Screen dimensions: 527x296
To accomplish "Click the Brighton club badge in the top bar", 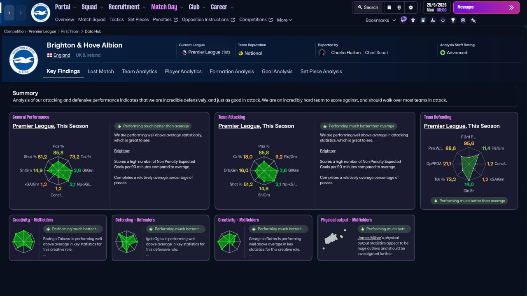I will [x=40, y=13].
